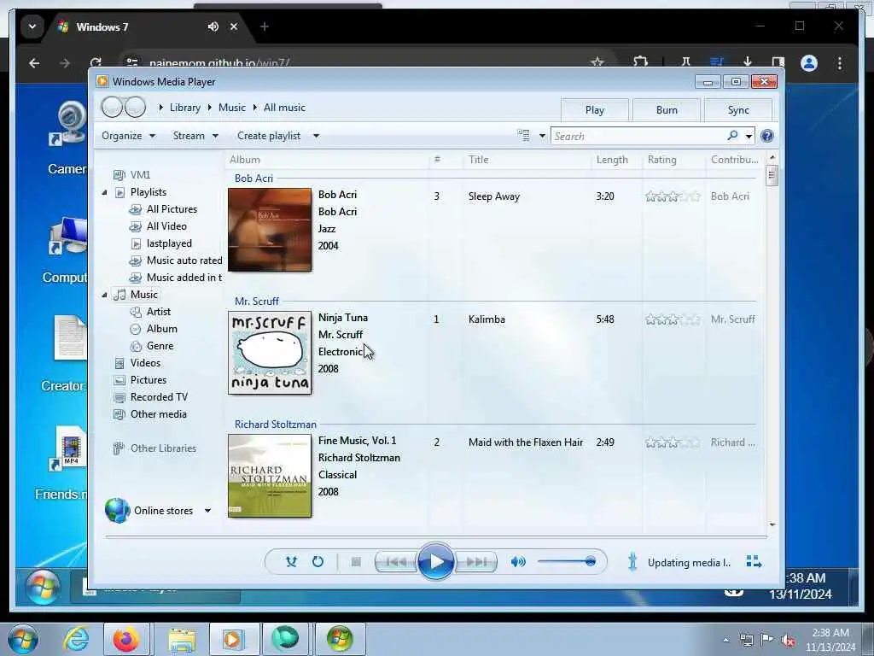Select Pictures in the navigation pane
This screenshot has height=656, width=874.
coord(148,380)
